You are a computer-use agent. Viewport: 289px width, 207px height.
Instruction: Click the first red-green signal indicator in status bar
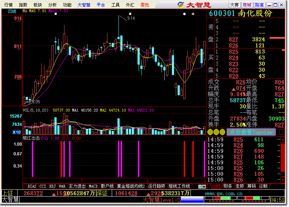point(221,199)
